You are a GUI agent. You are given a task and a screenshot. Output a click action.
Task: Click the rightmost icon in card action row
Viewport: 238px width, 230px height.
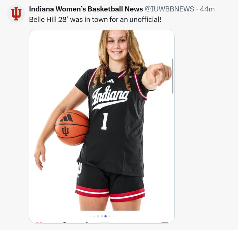(164, 223)
